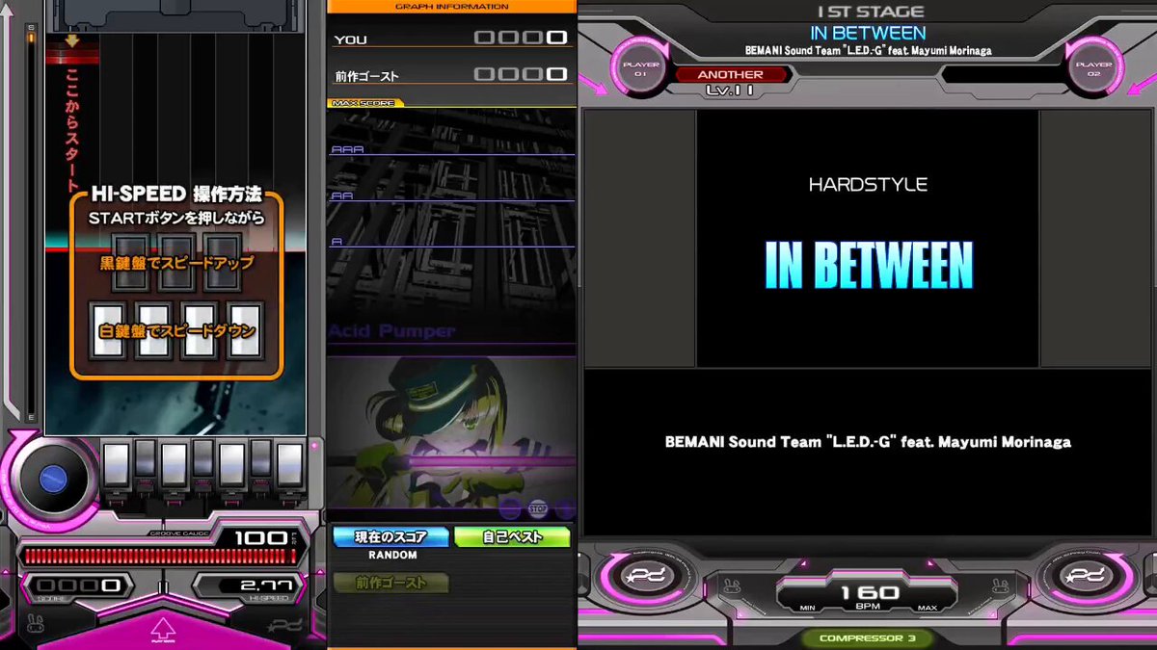Click the STARTボタンを押しながら text

pyautogui.click(x=176, y=219)
